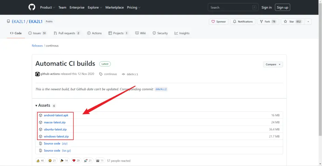Click the Source code (zip) file icon
The image size is (322, 166).
[x=40, y=143]
